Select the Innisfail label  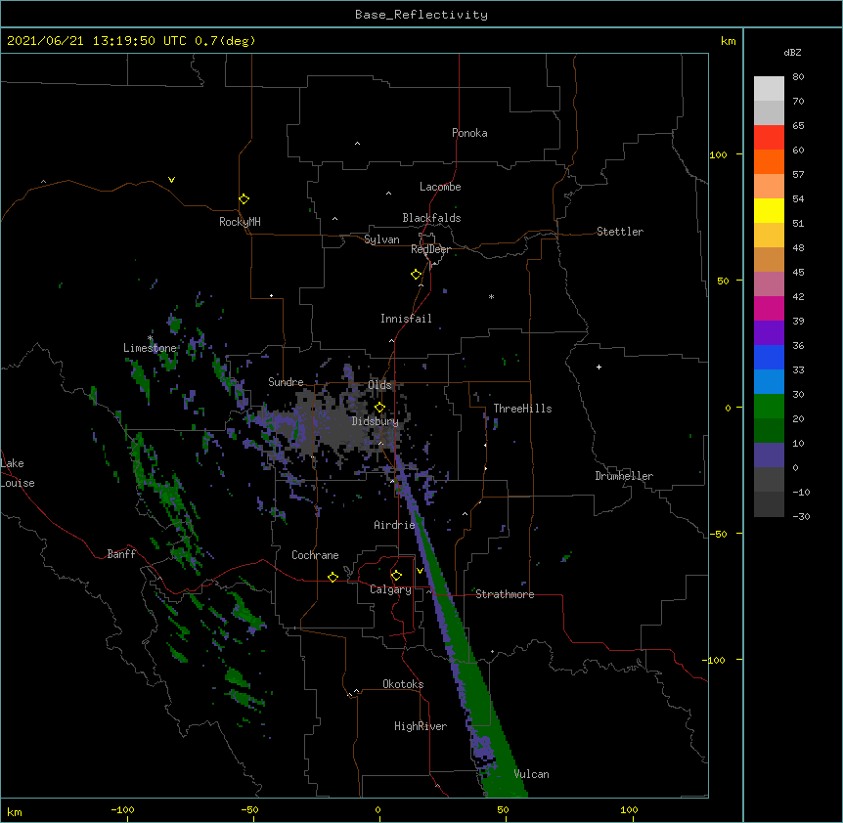tap(406, 319)
